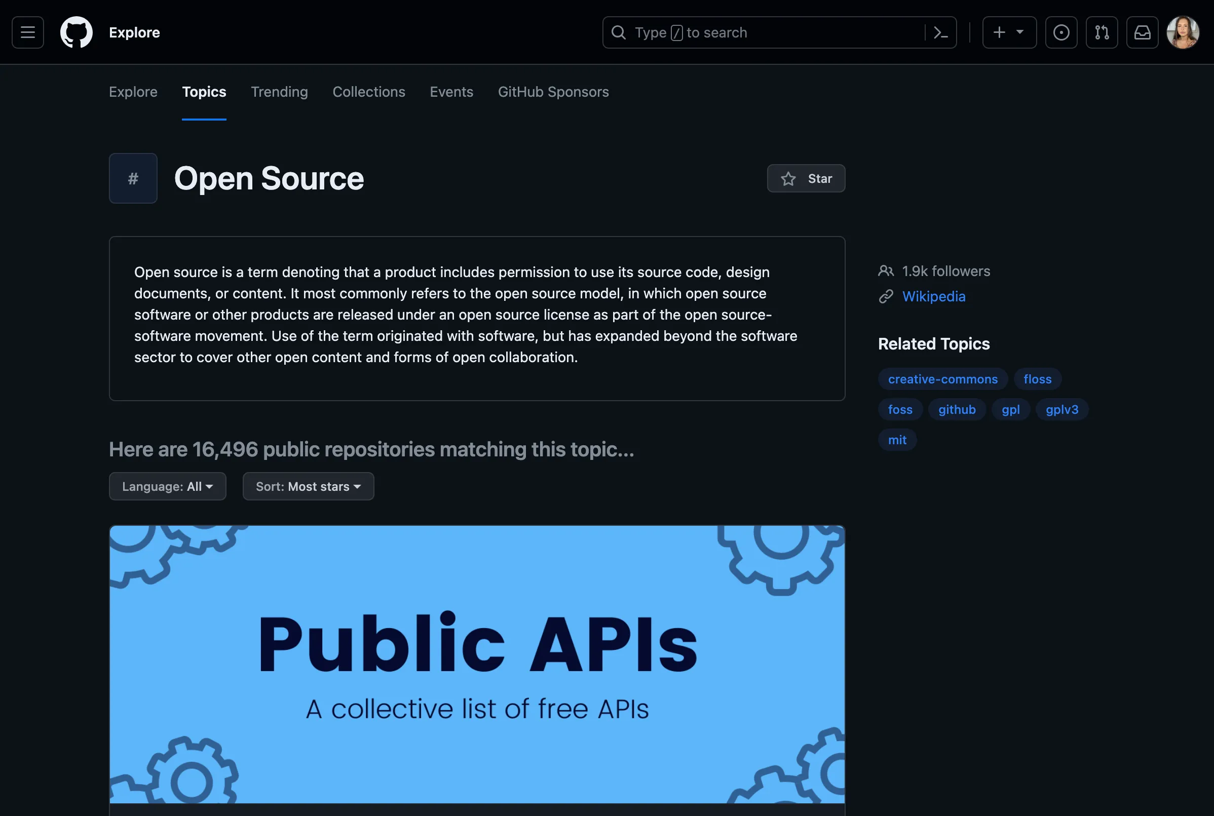Screen dimensions: 1214x816
Task: Click the hash topic icon
Action: pyautogui.click(x=133, y=178)
